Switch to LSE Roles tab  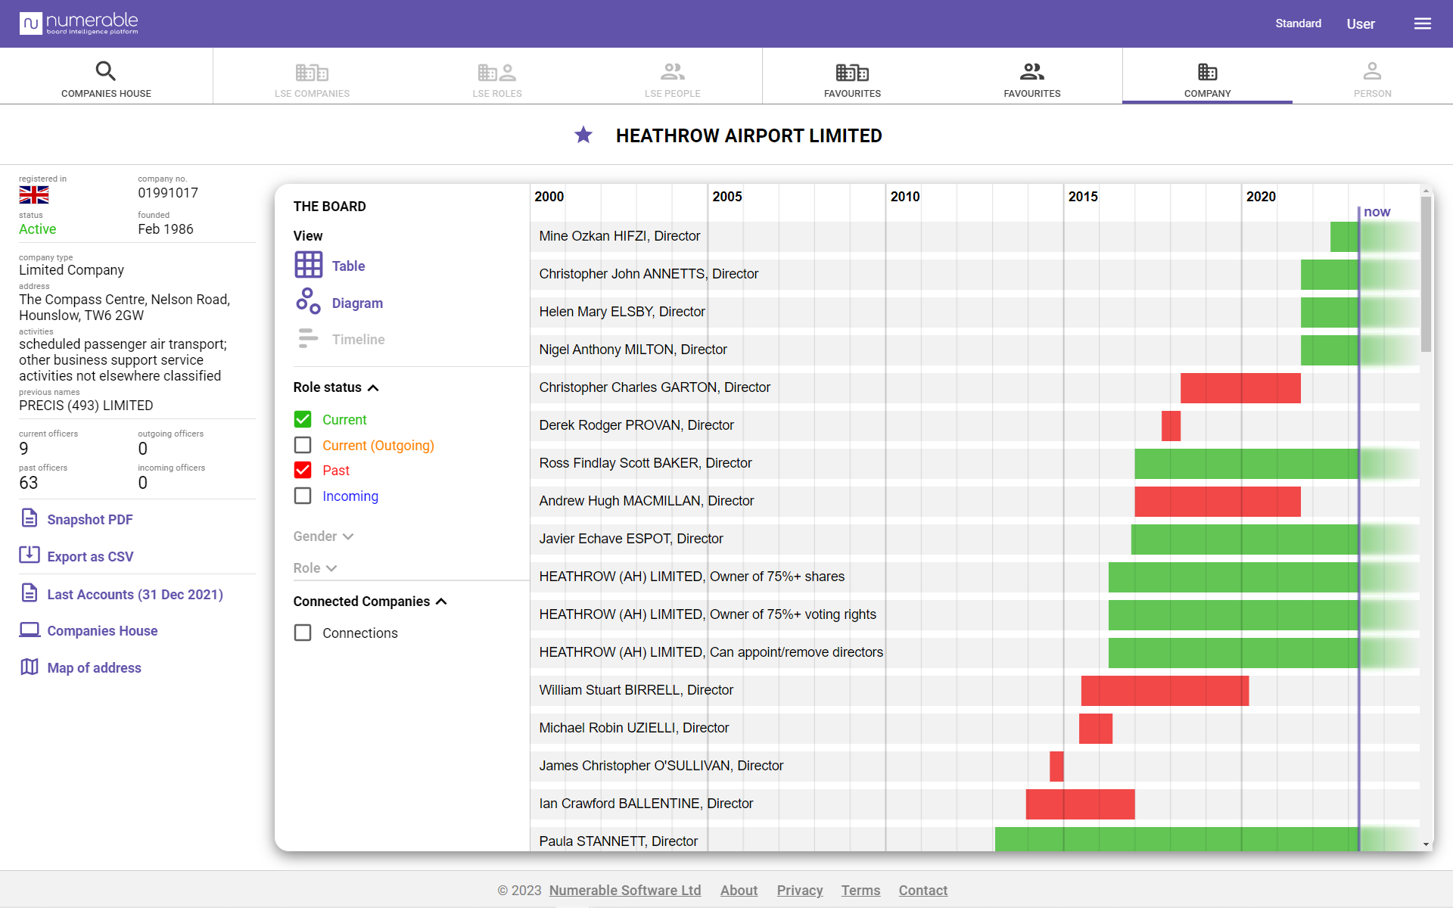click(497, 79)
